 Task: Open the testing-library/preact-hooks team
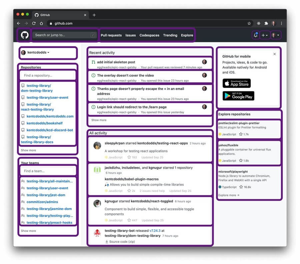49,222
